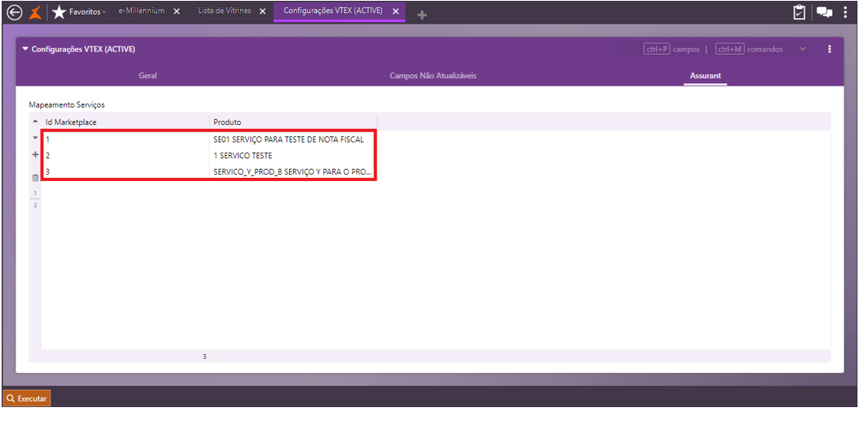Open the orange Millennium logo icon
The image size is (859, 421).
pos(35,12)
